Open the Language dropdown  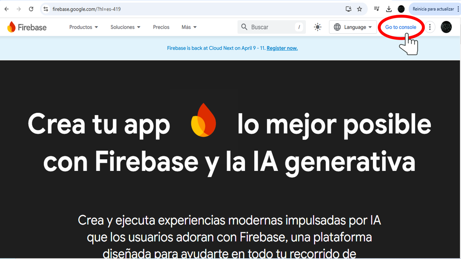click(353, 27)
